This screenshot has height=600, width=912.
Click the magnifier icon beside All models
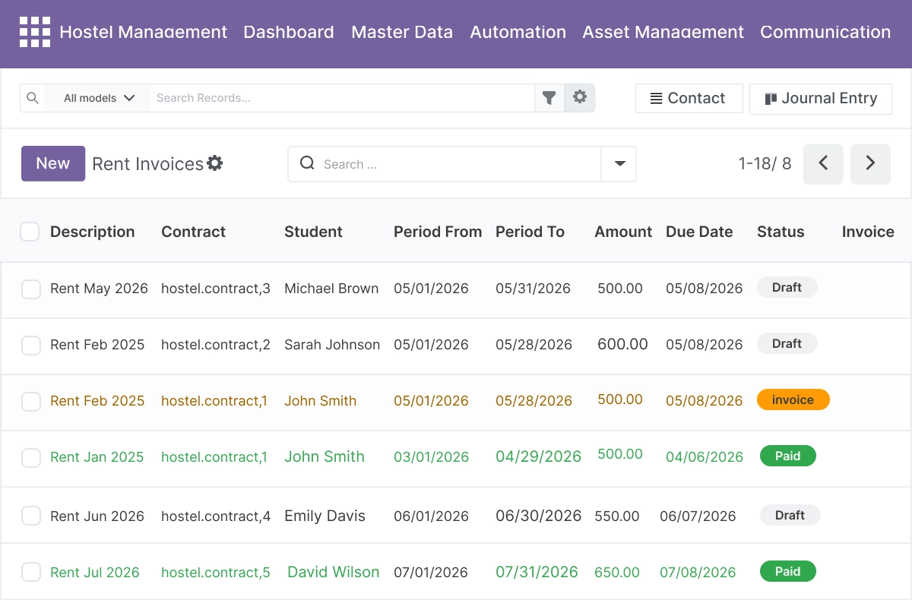pyautogui.click(x=32, y=98)
